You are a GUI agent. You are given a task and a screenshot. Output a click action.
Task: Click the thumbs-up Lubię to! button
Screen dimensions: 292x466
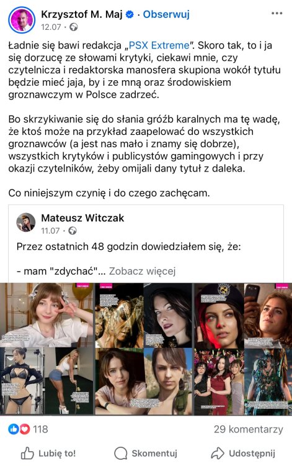coord(48,453)
